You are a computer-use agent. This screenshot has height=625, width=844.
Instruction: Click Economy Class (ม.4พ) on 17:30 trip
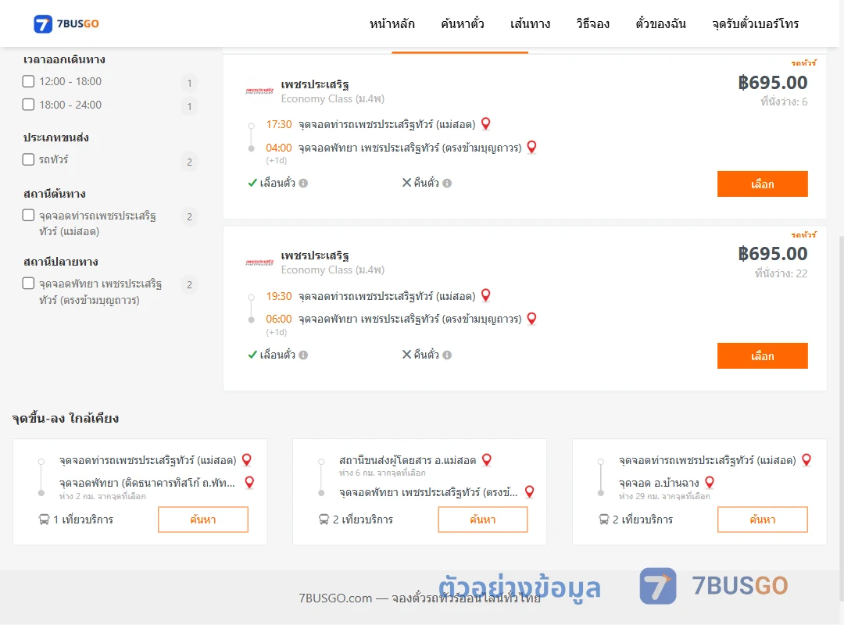click(333, 99)
